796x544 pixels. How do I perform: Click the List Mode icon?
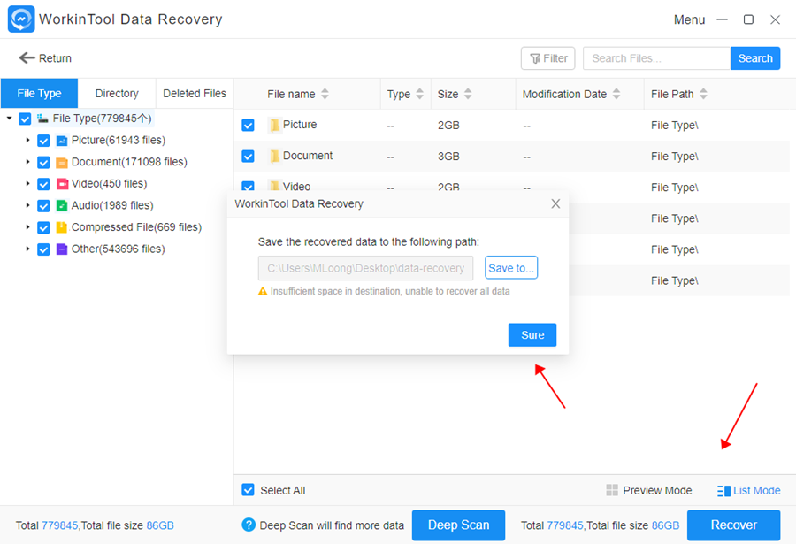coord(723,491)
